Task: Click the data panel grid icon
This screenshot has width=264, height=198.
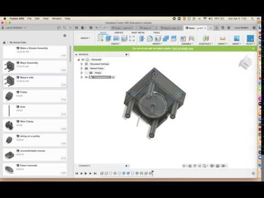Action: (x=76, y=28)
